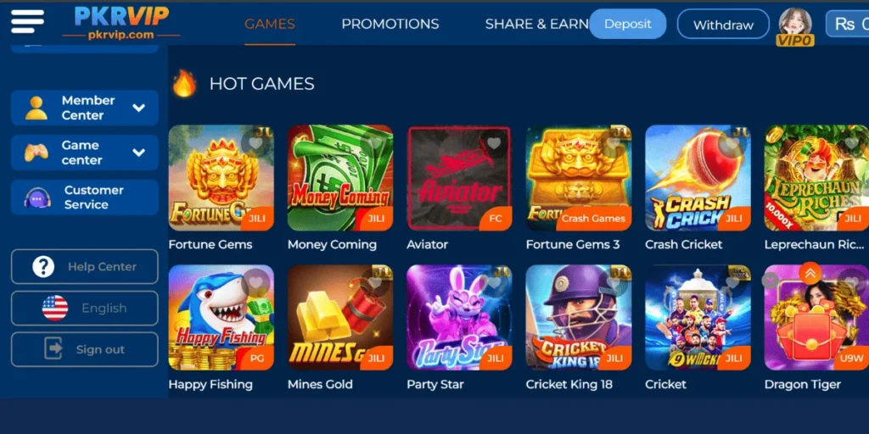The image size is (869, 434).
Task: Click the Deposit button
Action: point(627,24)
